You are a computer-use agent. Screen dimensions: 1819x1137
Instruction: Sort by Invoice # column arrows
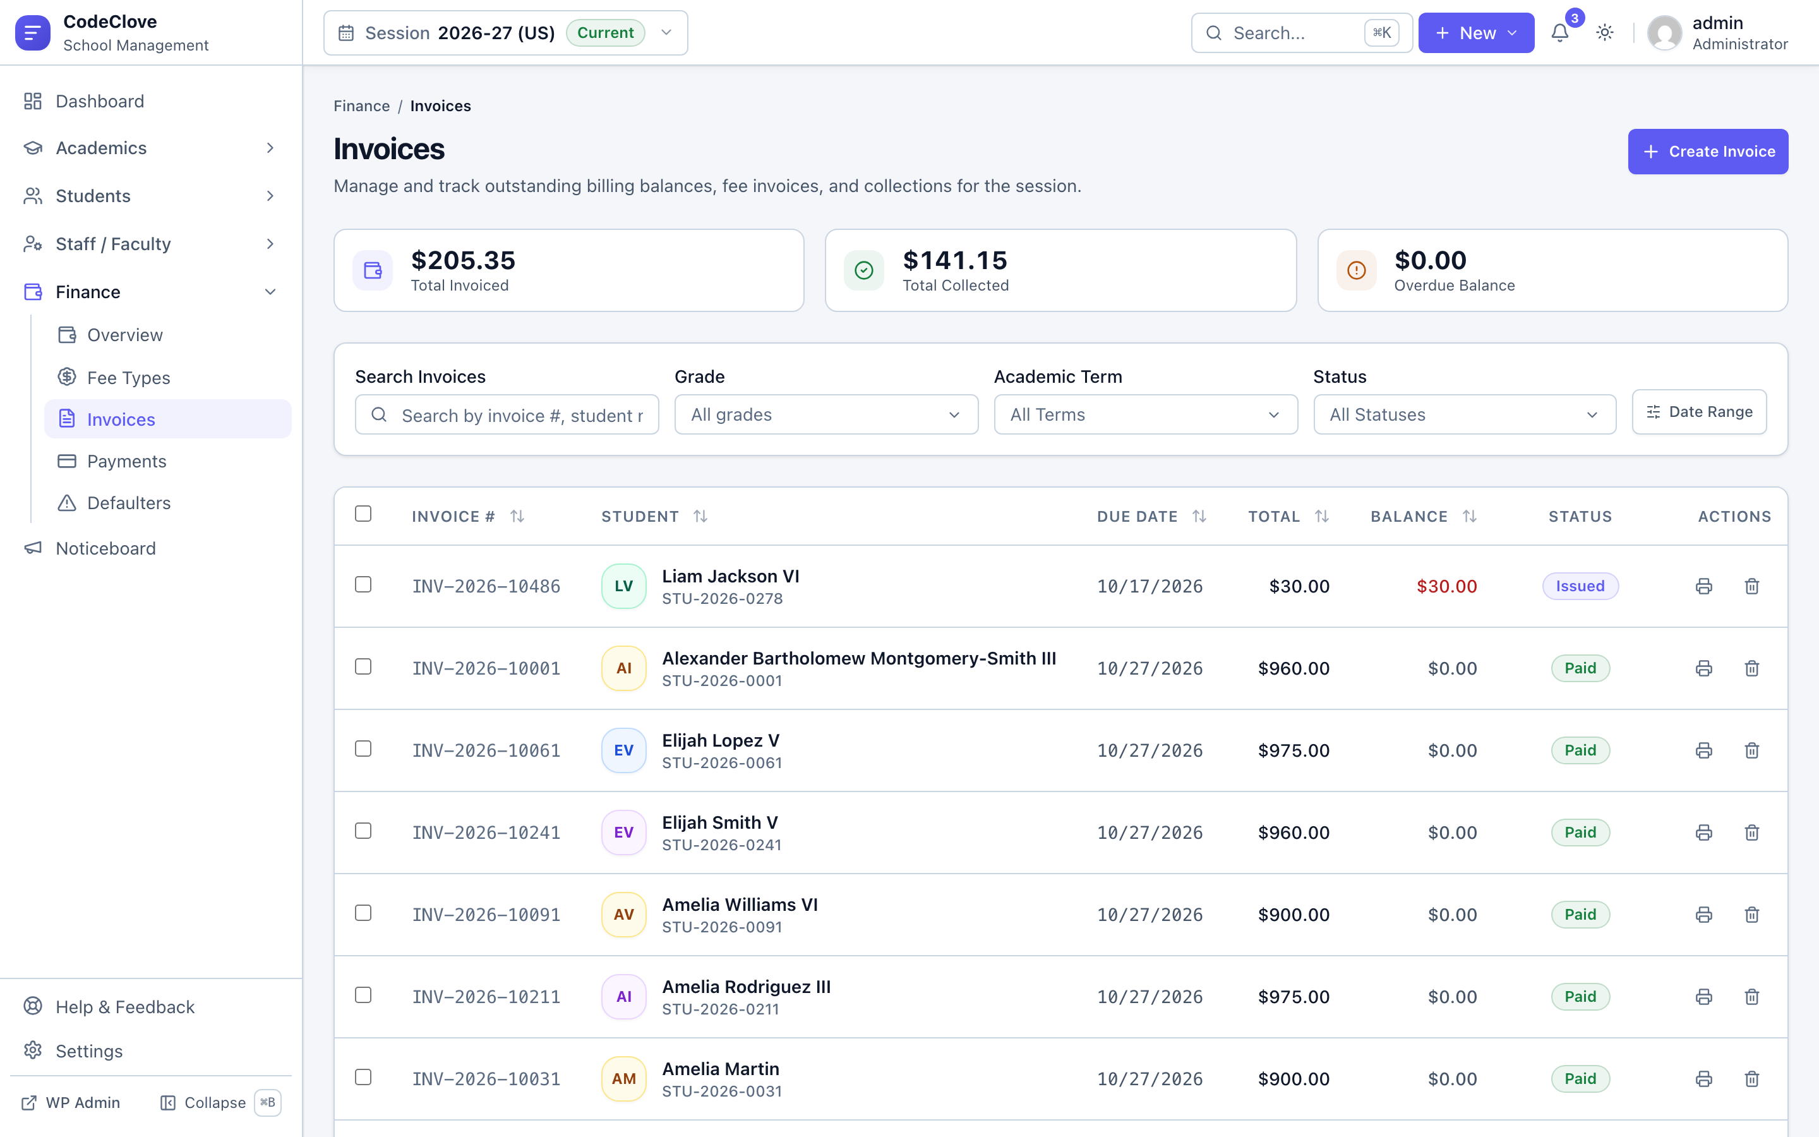(517, 516)
